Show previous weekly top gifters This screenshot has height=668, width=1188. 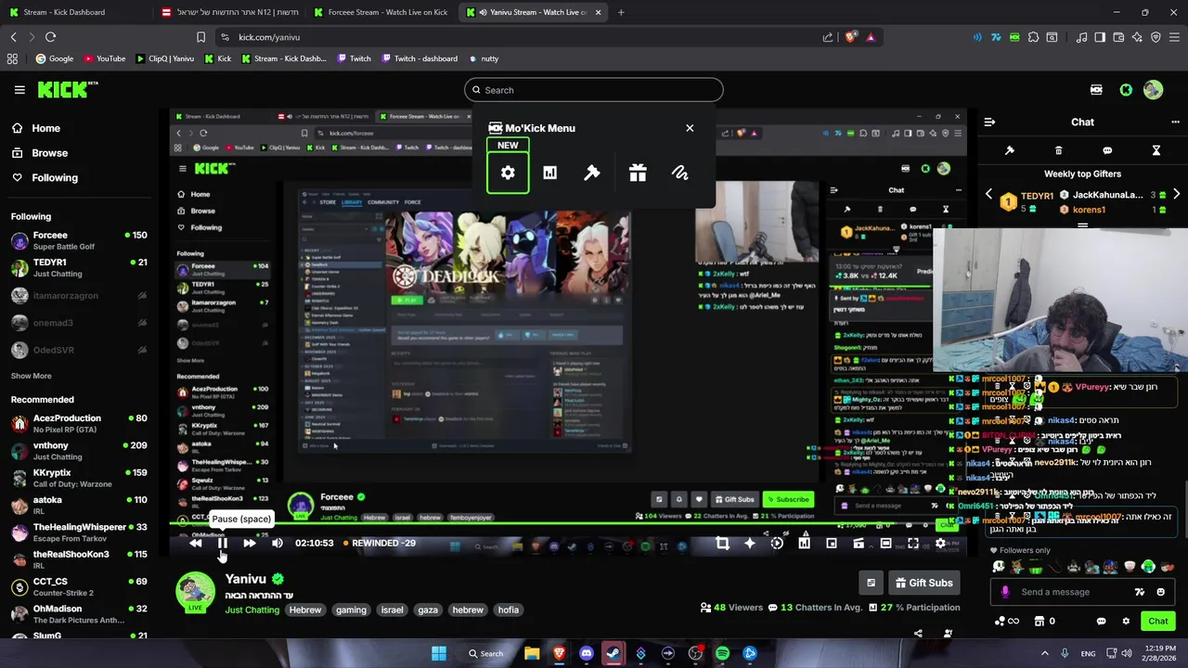988,195
